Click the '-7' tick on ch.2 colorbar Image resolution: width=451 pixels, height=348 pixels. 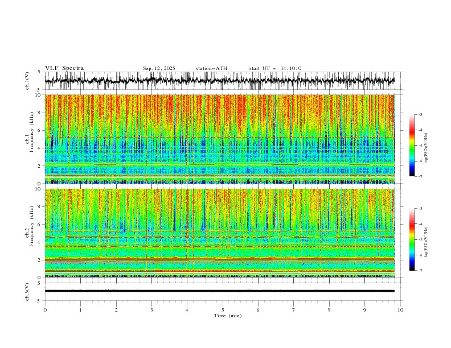420,270
